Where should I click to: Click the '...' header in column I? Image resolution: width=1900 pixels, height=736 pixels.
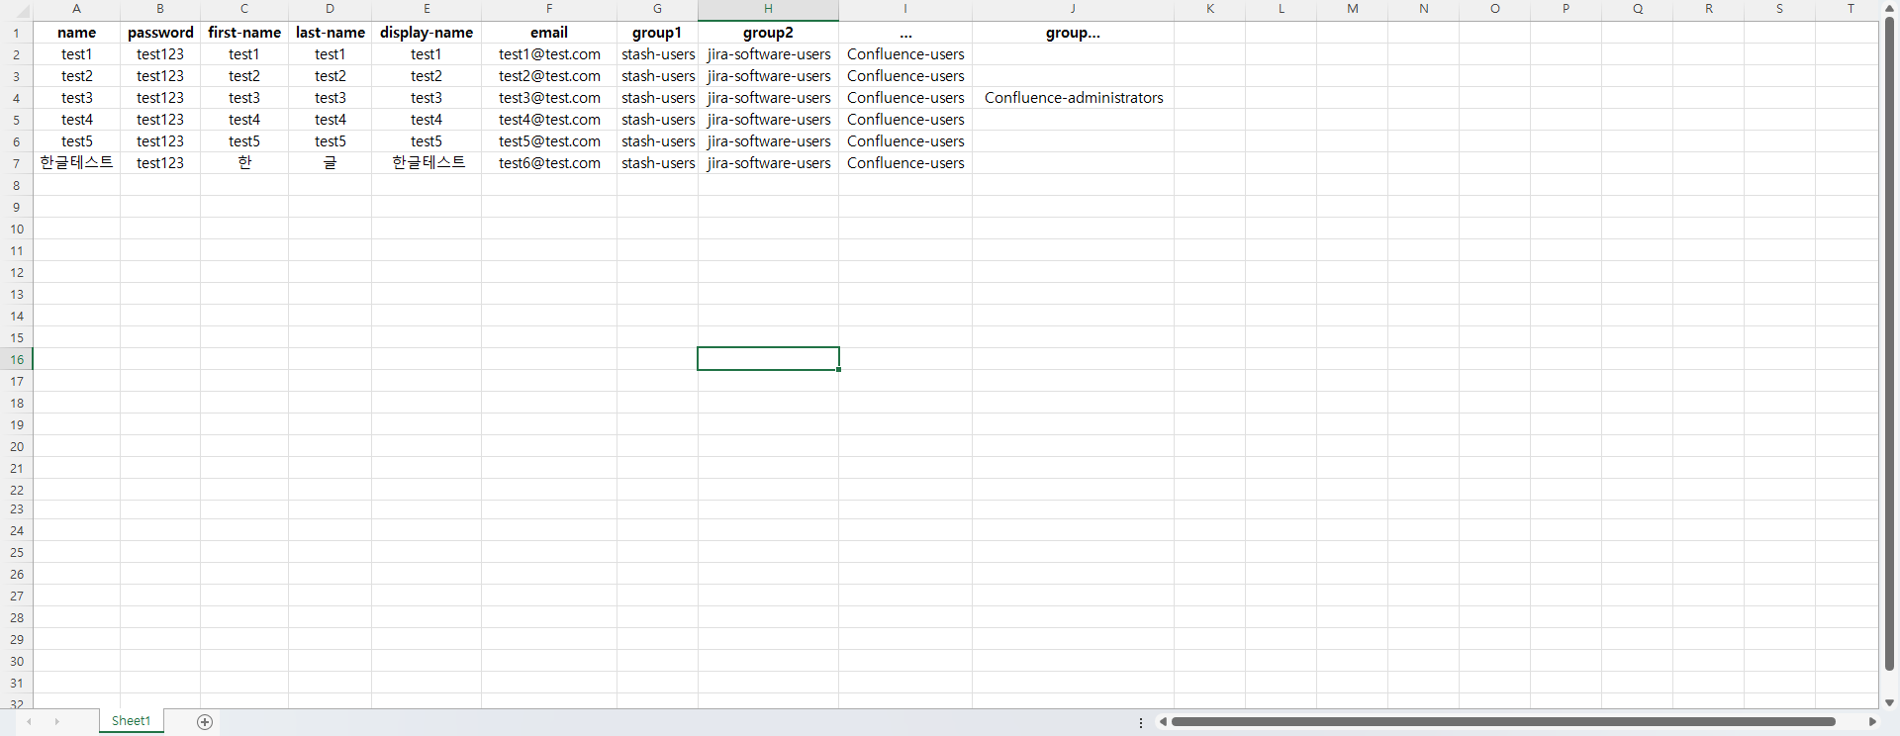click(x=905, y=33)
